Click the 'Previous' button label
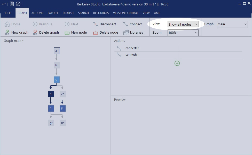Viewport: 252px width, 155px height. 45,24
